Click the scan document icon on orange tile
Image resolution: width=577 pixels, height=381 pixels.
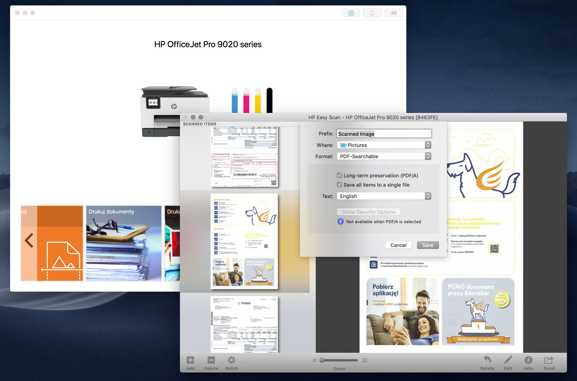point(62,261)
